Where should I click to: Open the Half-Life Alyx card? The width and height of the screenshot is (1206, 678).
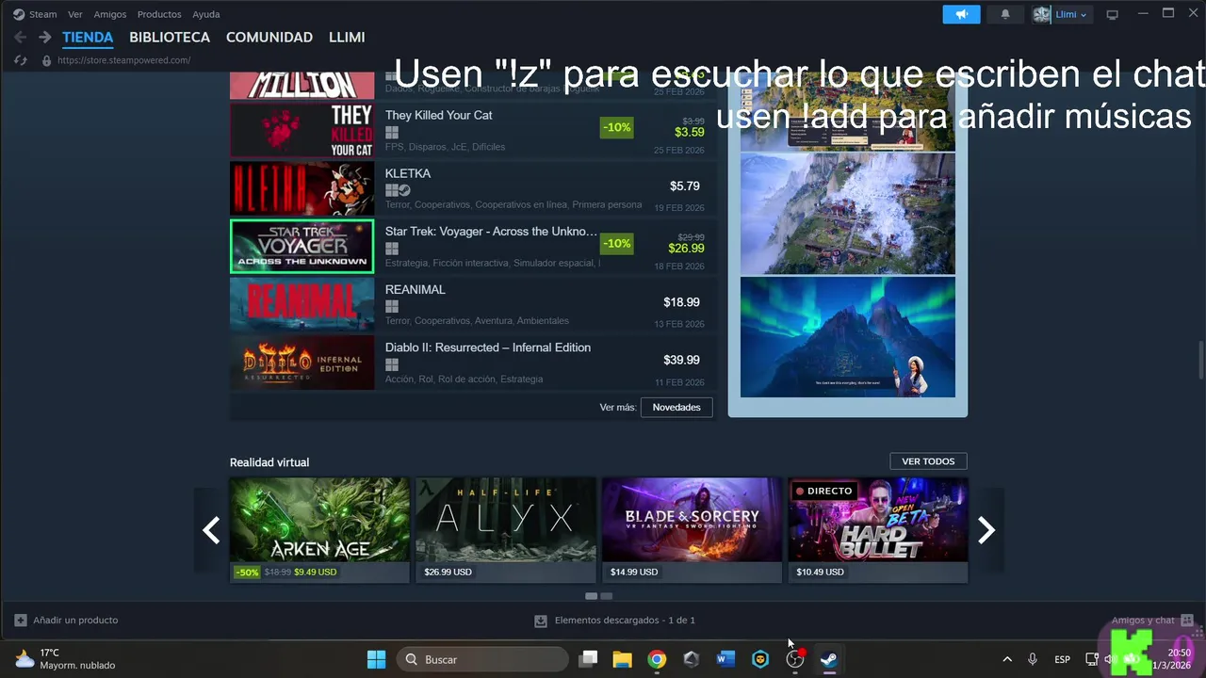506,530
